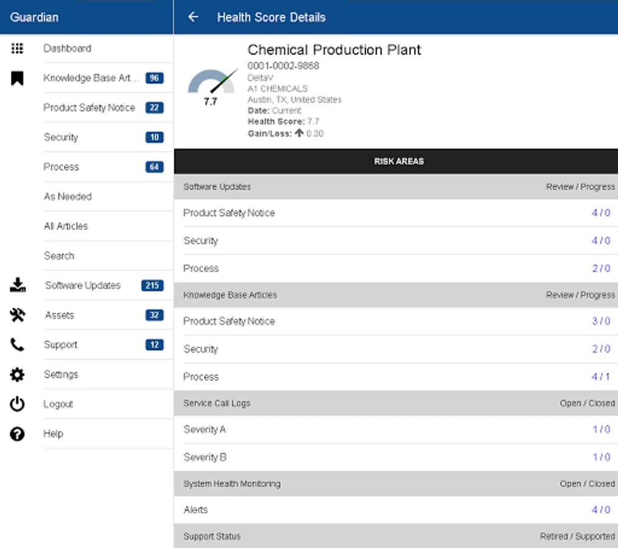Image resolution: width=618 pixels, height=548 pixels.
Task: Click the Guardian app title
Action: click(x=34, y=17)
